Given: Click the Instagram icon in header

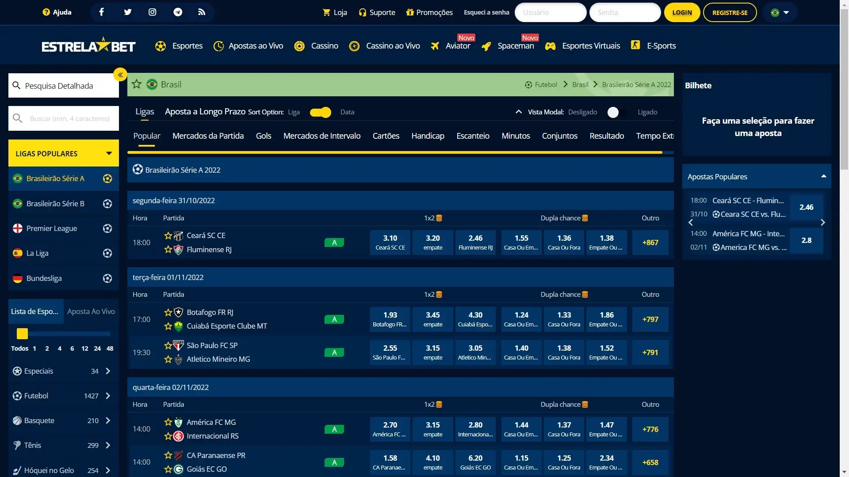Looking at the screenshot, I should coord(152,12).
